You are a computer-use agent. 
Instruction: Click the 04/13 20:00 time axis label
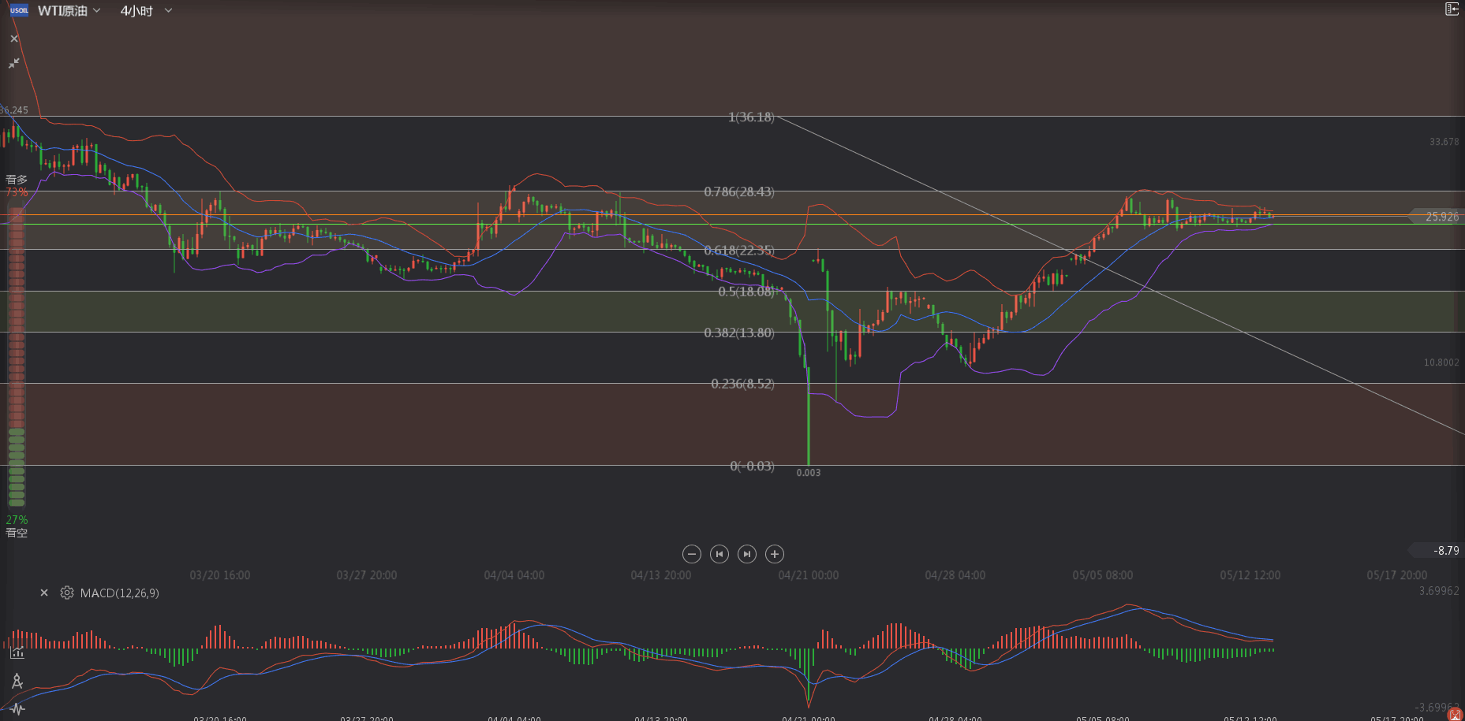pyautogui.click(x=661, y=575)
